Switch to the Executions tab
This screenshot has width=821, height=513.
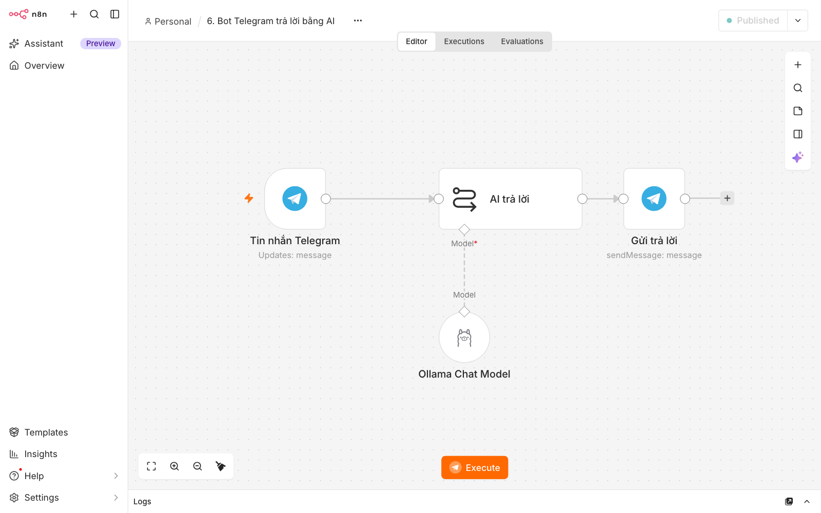pyautogui.click(x=464, y=42)
